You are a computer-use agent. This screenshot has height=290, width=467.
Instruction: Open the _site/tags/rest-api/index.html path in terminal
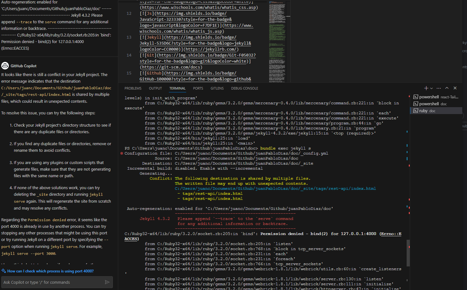pos(275,189)
